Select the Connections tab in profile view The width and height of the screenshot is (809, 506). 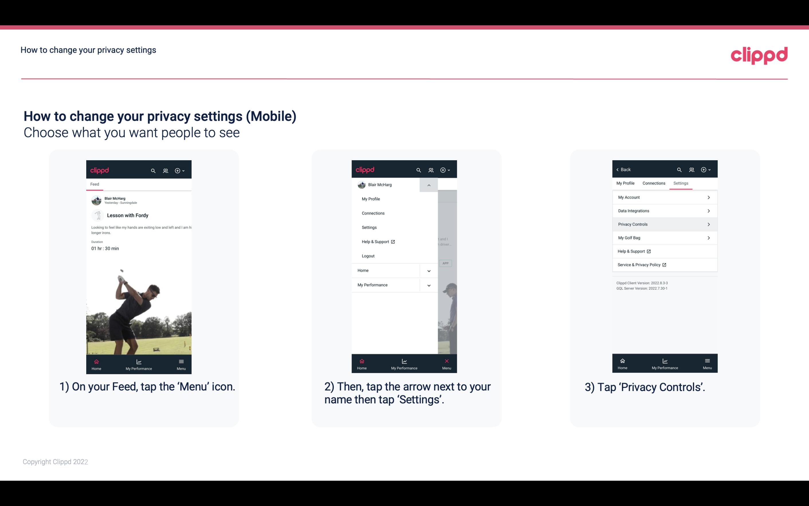point(653,183)
